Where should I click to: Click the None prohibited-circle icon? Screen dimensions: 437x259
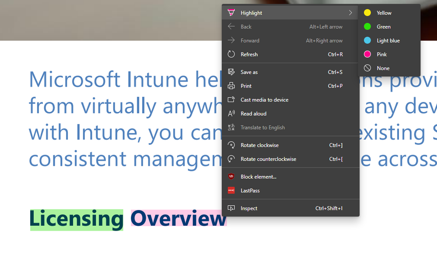pyautogui.click(x=367, y=68)
